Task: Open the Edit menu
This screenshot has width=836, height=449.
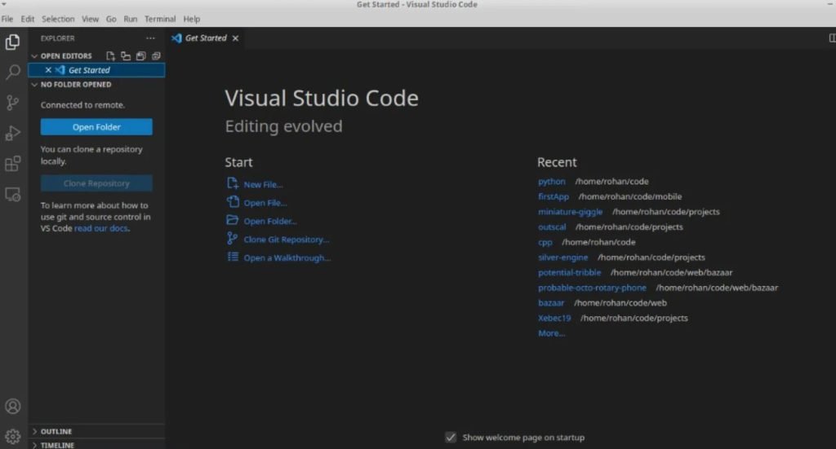Action: pyautogui.click(x=28, y=19)
